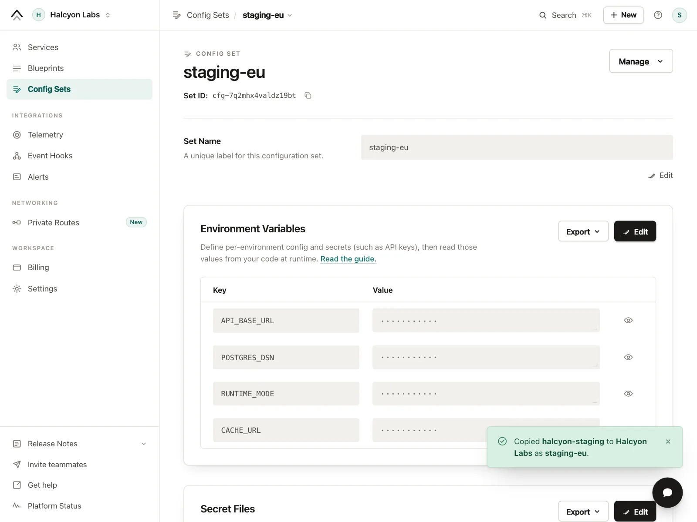Click the breadcrumb Config Sets icon
The width and height of the screenshot is (697, 522).
point(176,15)
